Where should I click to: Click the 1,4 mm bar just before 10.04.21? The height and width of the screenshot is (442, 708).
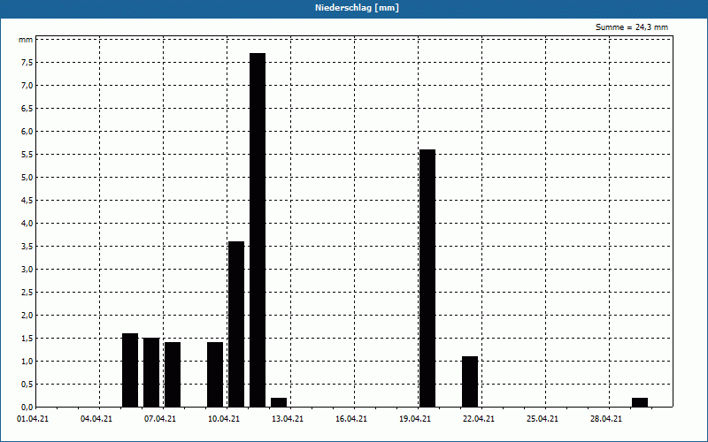click(215, 375)
